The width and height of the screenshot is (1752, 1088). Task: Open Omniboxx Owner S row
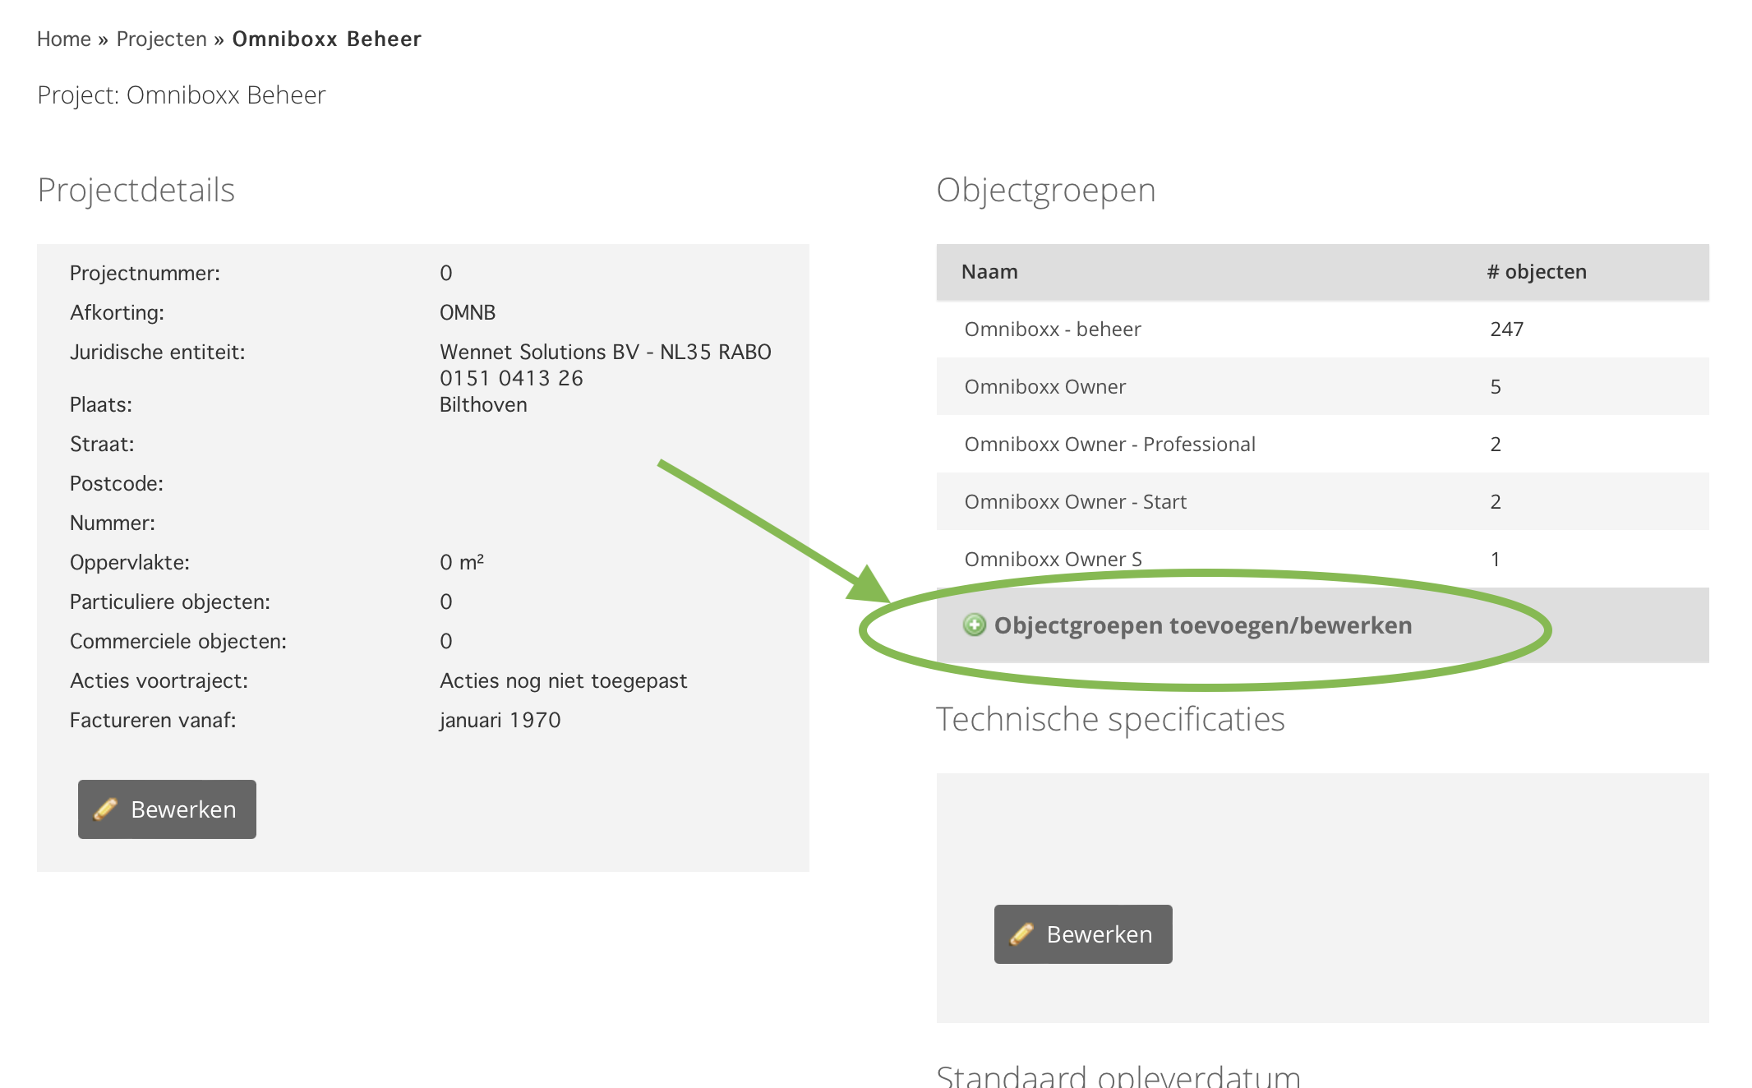1053,559
